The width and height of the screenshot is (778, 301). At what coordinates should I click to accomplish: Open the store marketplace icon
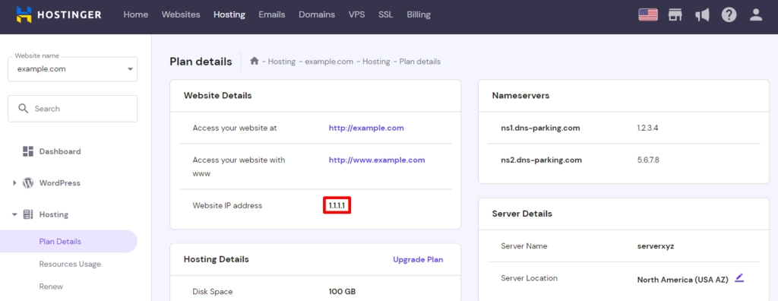(x=675, y=15)
